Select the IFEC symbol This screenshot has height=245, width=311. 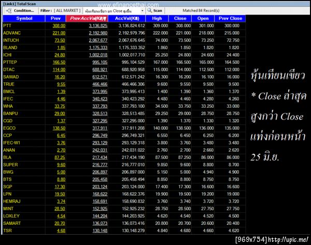[x=8, y=99]
